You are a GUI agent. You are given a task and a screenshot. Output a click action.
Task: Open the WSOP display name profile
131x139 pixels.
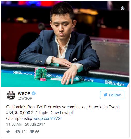[24, 94]
